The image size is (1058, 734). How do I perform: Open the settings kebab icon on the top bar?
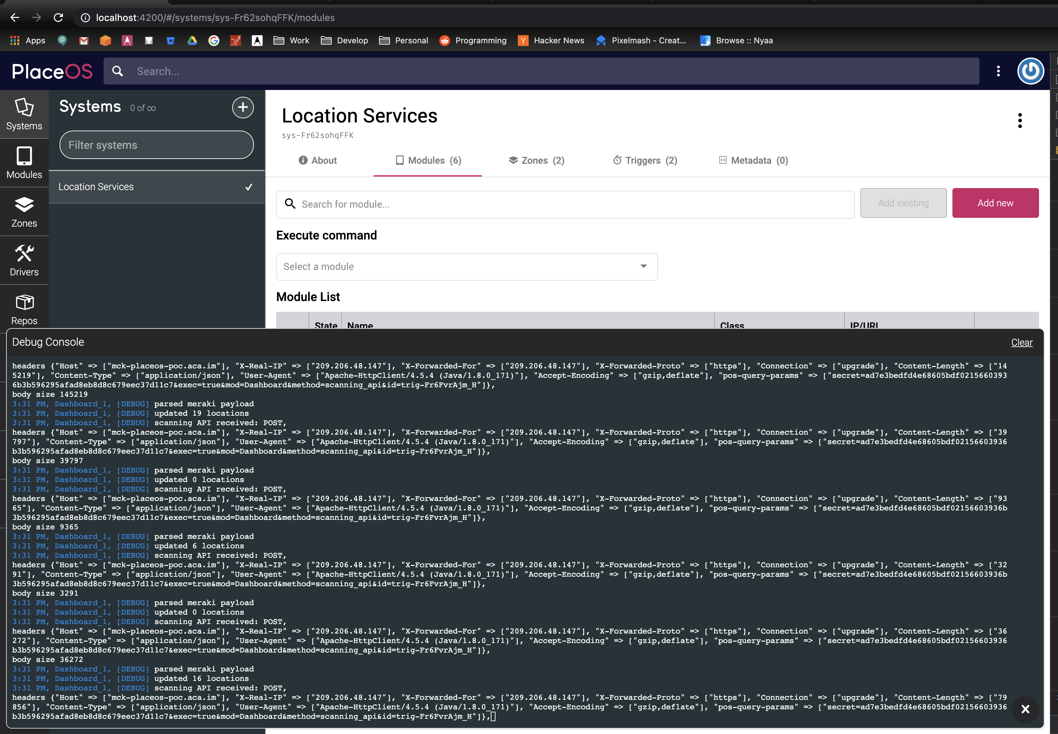[998, 71]
